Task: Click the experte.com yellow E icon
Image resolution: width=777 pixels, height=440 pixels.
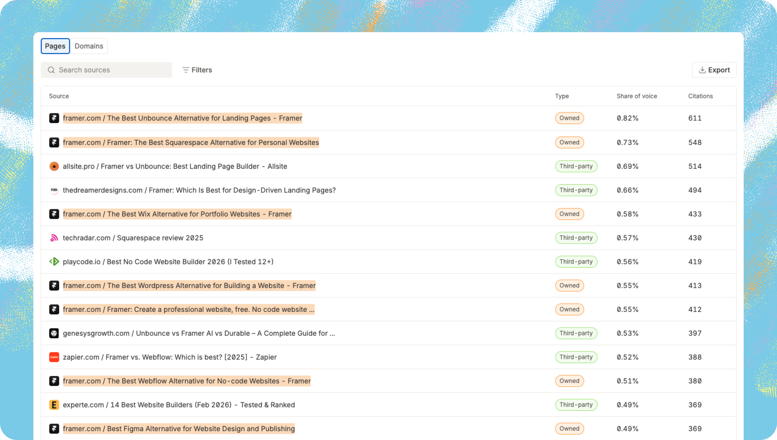Action: click(54, 405)
